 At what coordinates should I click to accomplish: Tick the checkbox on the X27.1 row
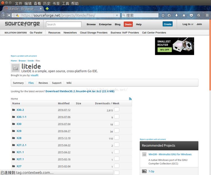pyautogui.click(x=117, y=159)
